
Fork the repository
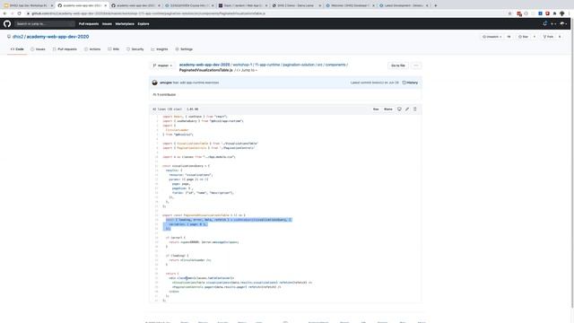coord(548,37)
